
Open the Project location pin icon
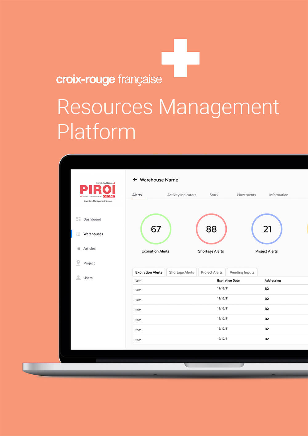coord(78,263)
